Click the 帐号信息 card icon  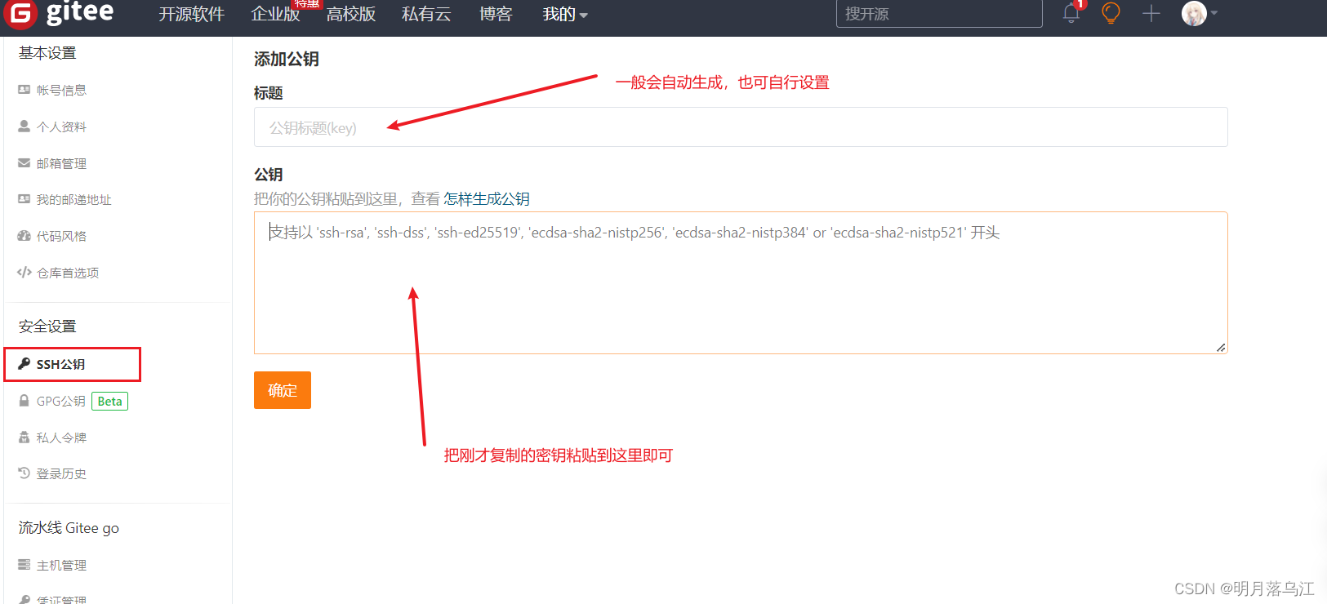24,90
